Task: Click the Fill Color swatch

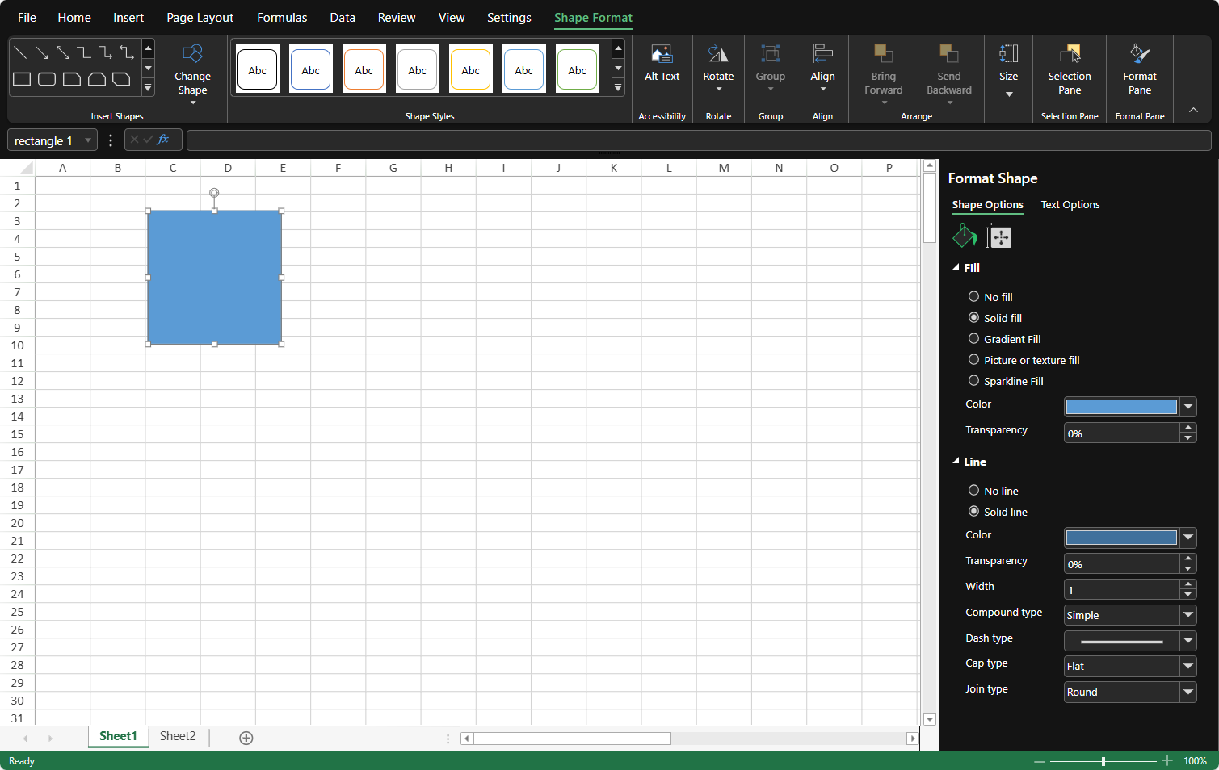Action: 1120,407
